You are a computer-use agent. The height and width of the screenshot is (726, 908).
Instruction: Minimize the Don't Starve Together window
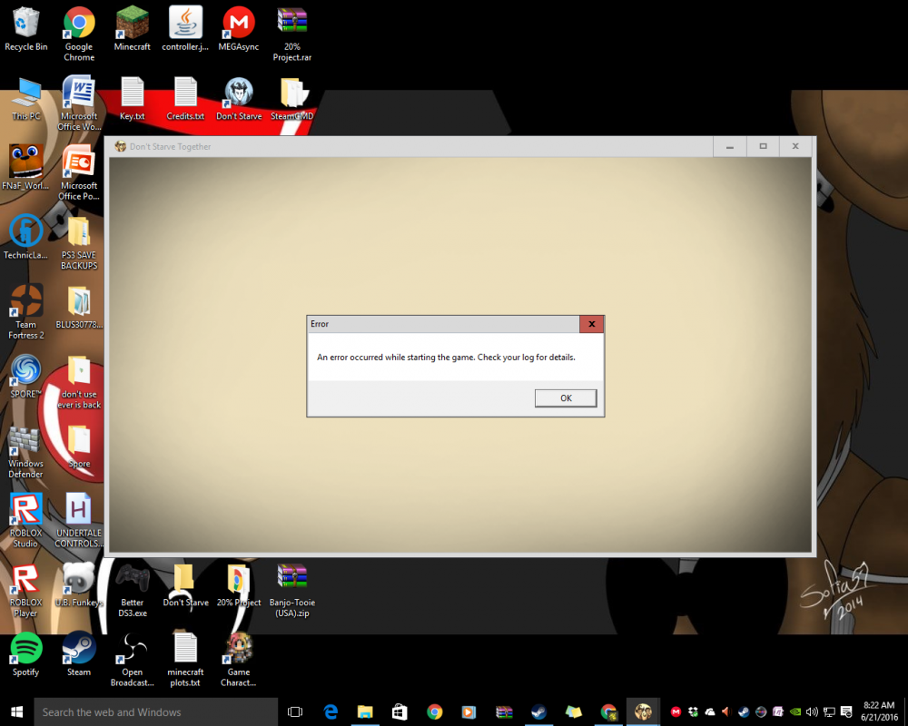click(730, 146)
